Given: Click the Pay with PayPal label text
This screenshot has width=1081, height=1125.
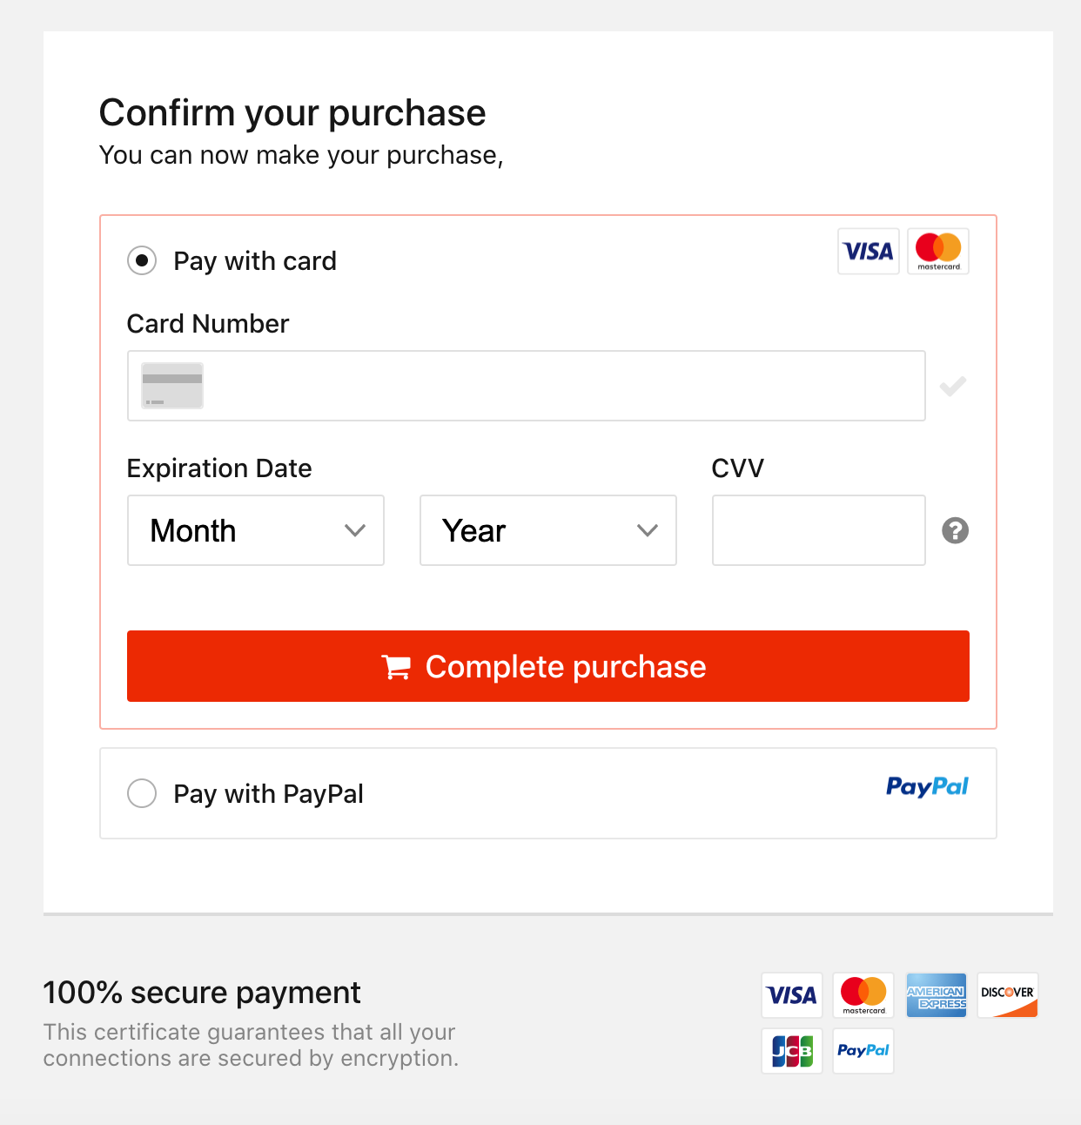Looking at the screenshot, I should click(268, 794).
